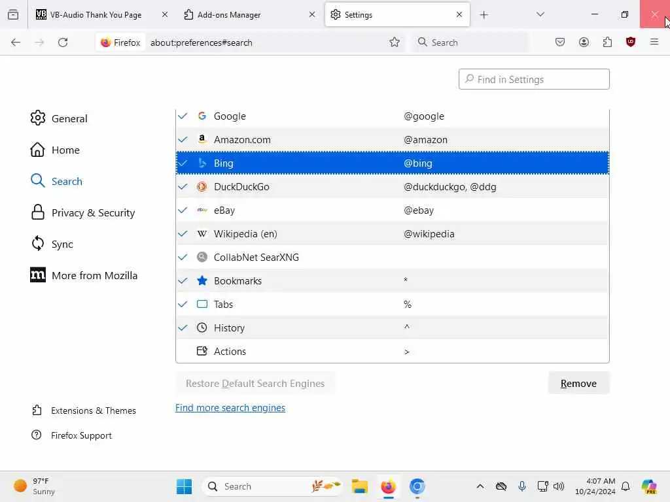
Task: Open a new tab with plus button
Action: click(x=484, y=15)
